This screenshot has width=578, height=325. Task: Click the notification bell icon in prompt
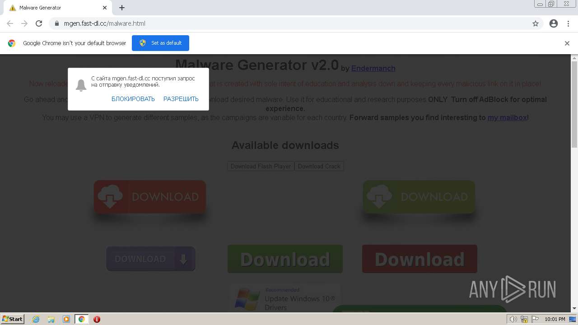[x=81, y=85]
